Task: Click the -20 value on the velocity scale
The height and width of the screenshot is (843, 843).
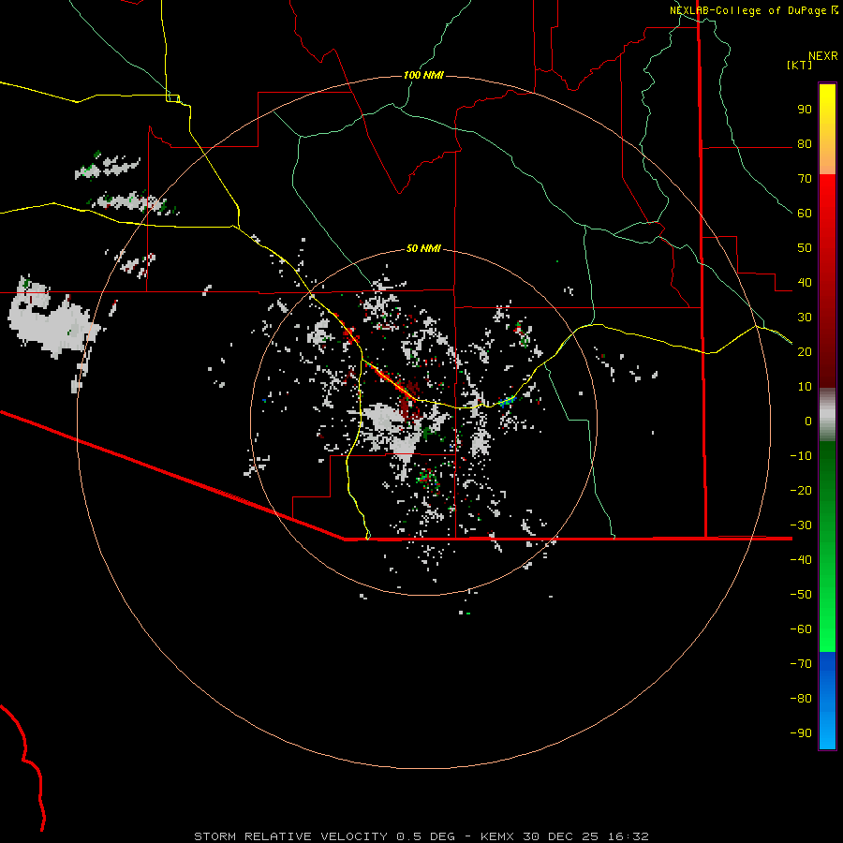Action: point(801,490)
